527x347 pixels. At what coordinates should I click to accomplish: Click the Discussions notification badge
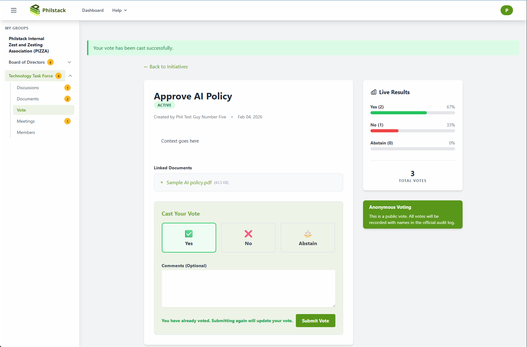pos(68,88)
